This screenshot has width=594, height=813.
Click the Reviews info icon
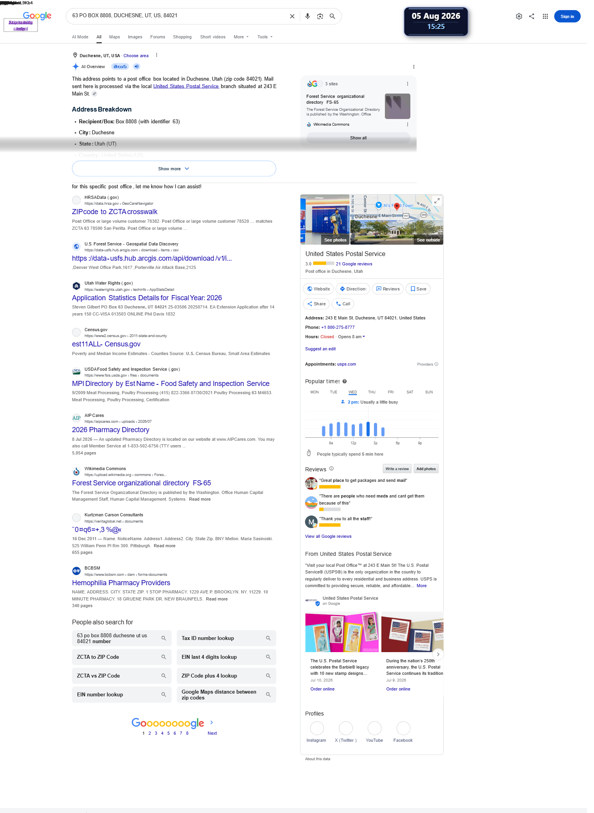[x=331, y=469]
